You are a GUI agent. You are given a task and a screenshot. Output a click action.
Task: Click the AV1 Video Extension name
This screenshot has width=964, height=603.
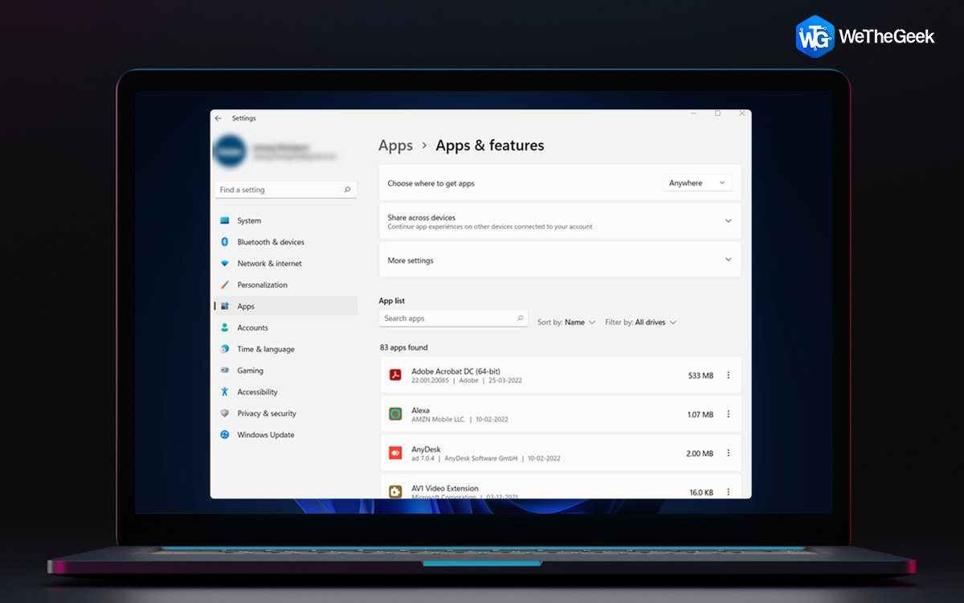444,488
